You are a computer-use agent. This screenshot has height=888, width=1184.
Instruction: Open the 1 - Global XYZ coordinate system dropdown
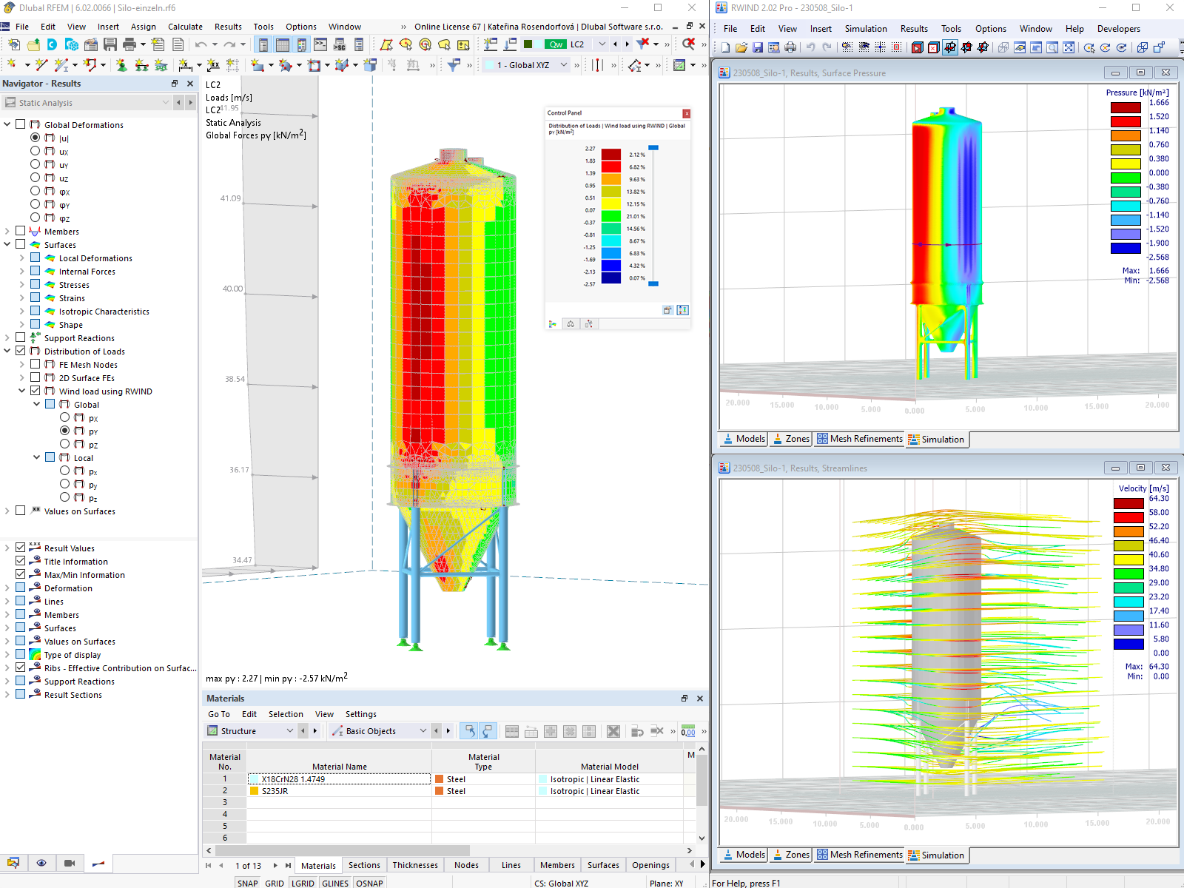565,64
